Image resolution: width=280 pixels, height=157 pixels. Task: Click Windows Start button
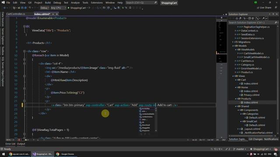pos(3,154)
